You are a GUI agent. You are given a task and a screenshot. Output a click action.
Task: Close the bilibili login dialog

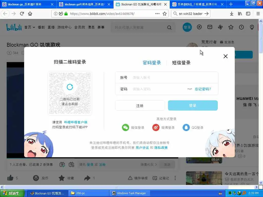tap(226, 56)
